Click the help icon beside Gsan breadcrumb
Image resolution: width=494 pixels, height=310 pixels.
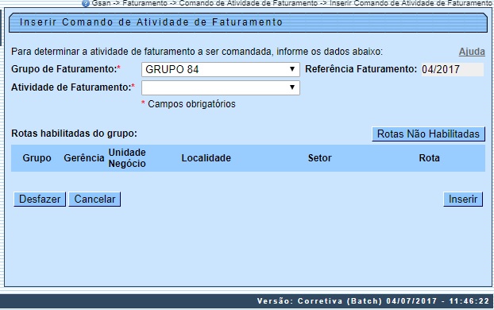(86, 3)
